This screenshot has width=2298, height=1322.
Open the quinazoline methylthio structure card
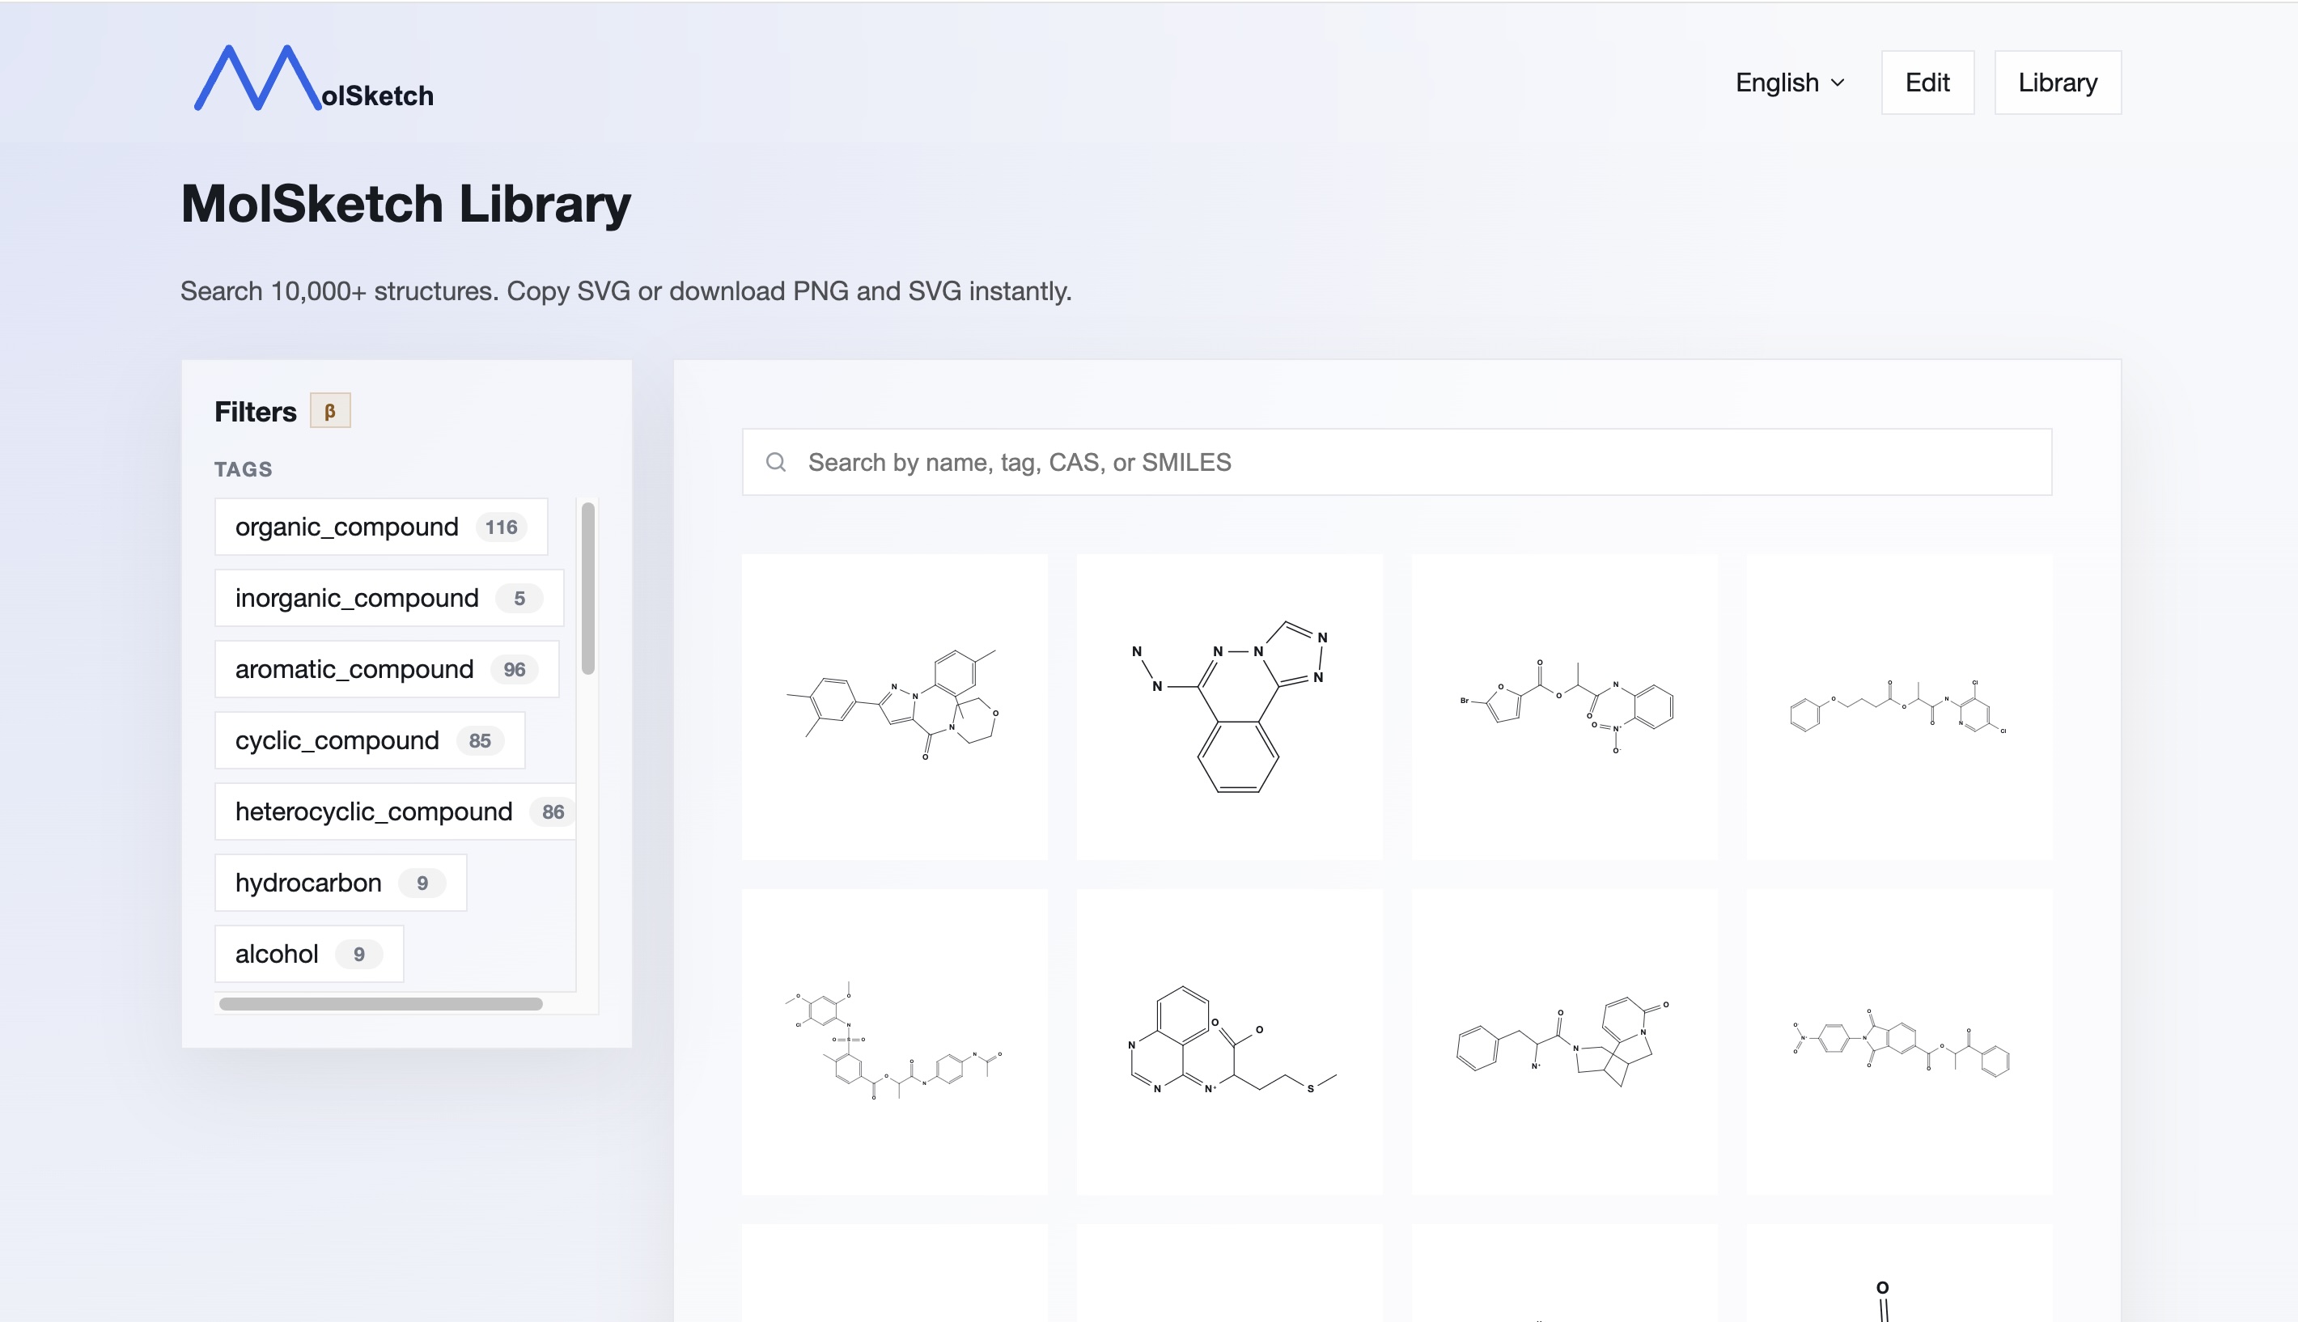[x=1229, y=1041]
